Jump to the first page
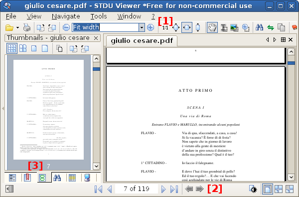Image resolution: width=299 pixels, height=197 pixels. [x=98, y=189]
